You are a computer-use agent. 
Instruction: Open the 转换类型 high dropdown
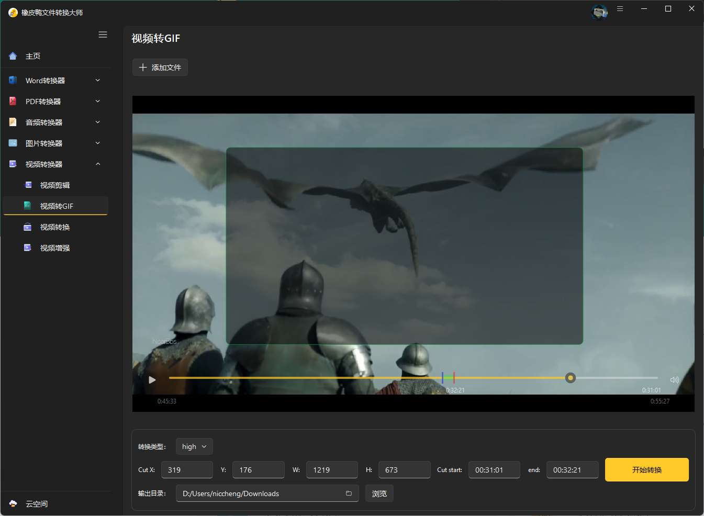194,446
